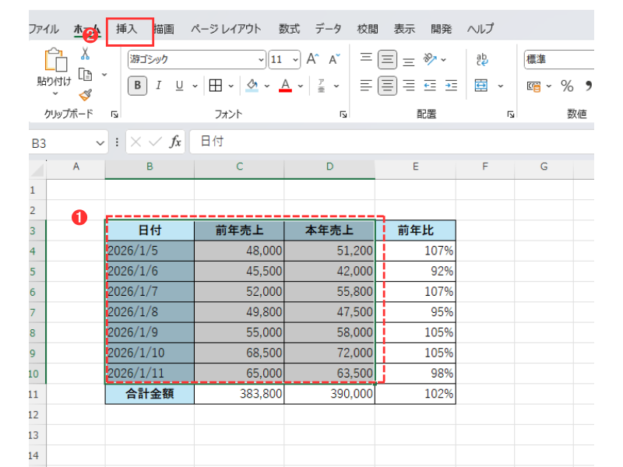Click the formula bar input field

pos(389,142)
